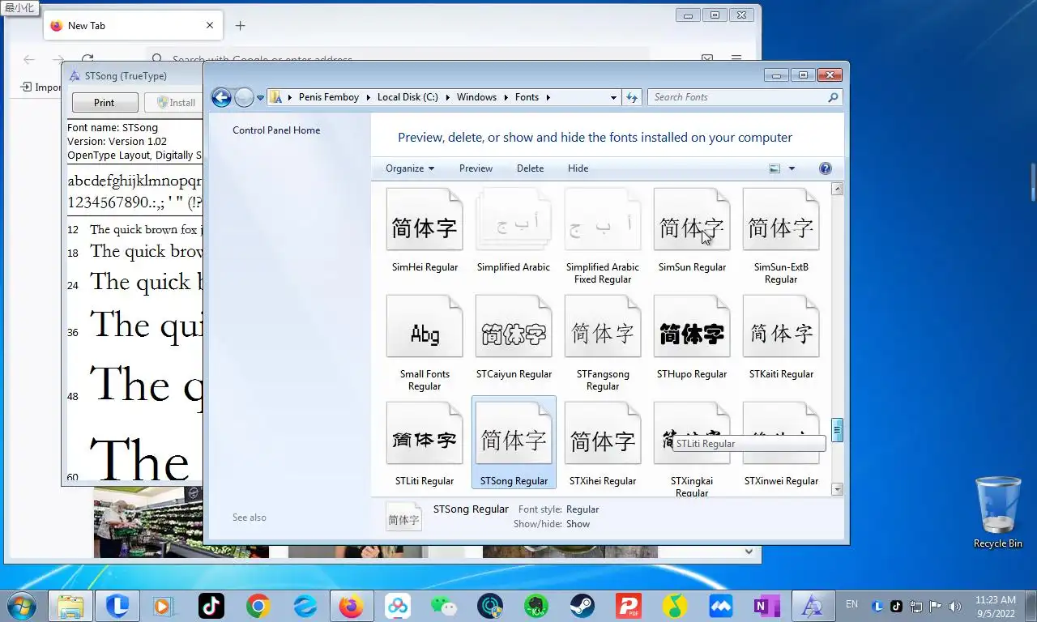Click the STXingkai Regular font label

(692, 487)
